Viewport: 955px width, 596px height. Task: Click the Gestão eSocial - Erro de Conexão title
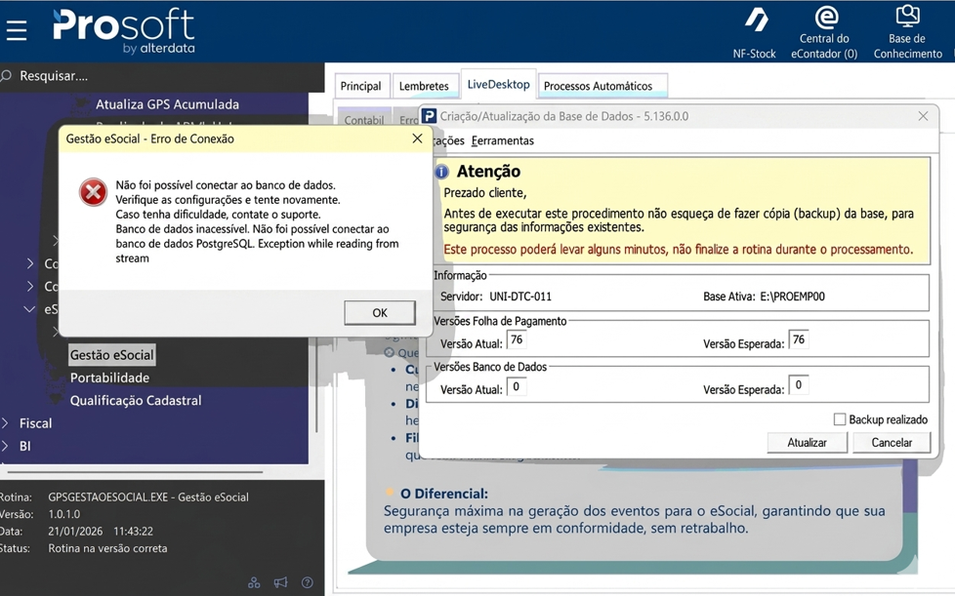[149, 139]
